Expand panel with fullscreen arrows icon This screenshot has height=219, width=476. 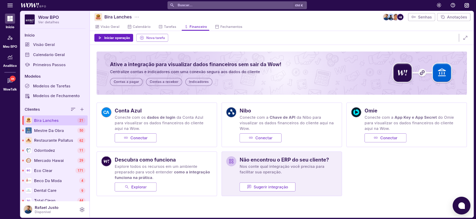click(465, 38)
